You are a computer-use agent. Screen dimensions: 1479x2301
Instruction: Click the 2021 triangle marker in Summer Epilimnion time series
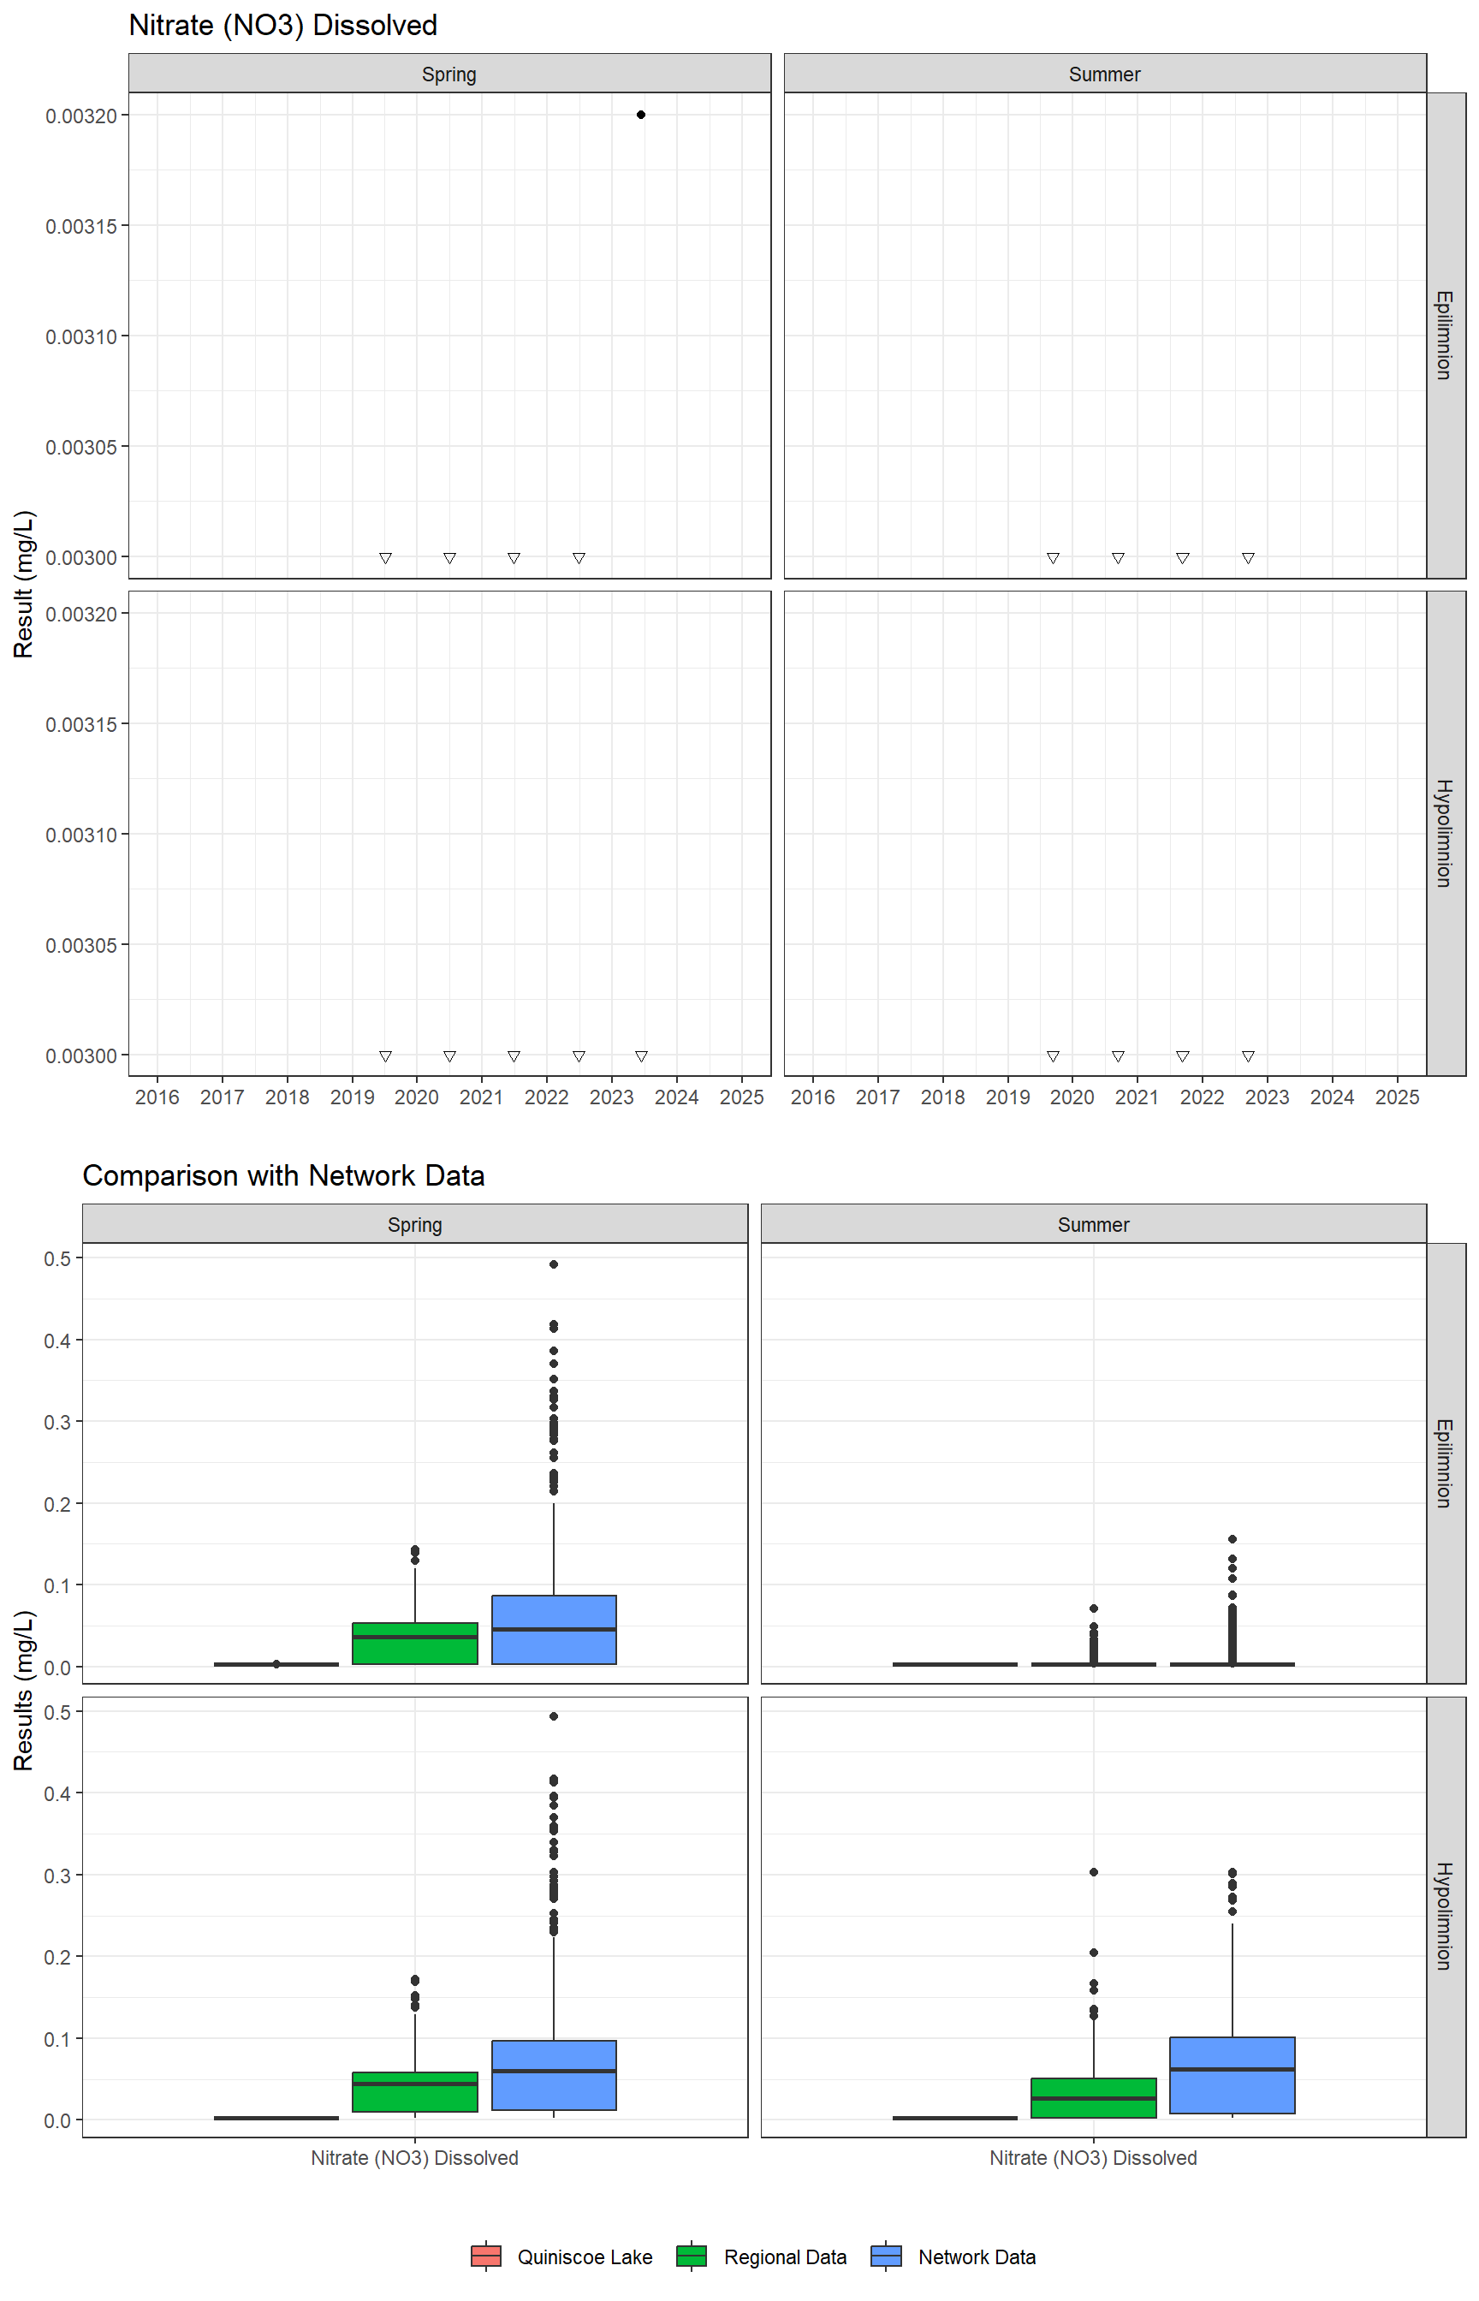pyautogui.click(x=1183, y=558)
